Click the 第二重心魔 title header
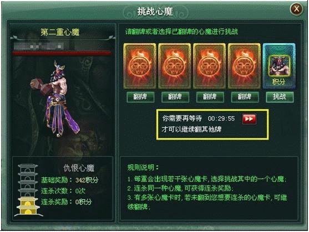 pyautogui.click(x=60, y=32)
